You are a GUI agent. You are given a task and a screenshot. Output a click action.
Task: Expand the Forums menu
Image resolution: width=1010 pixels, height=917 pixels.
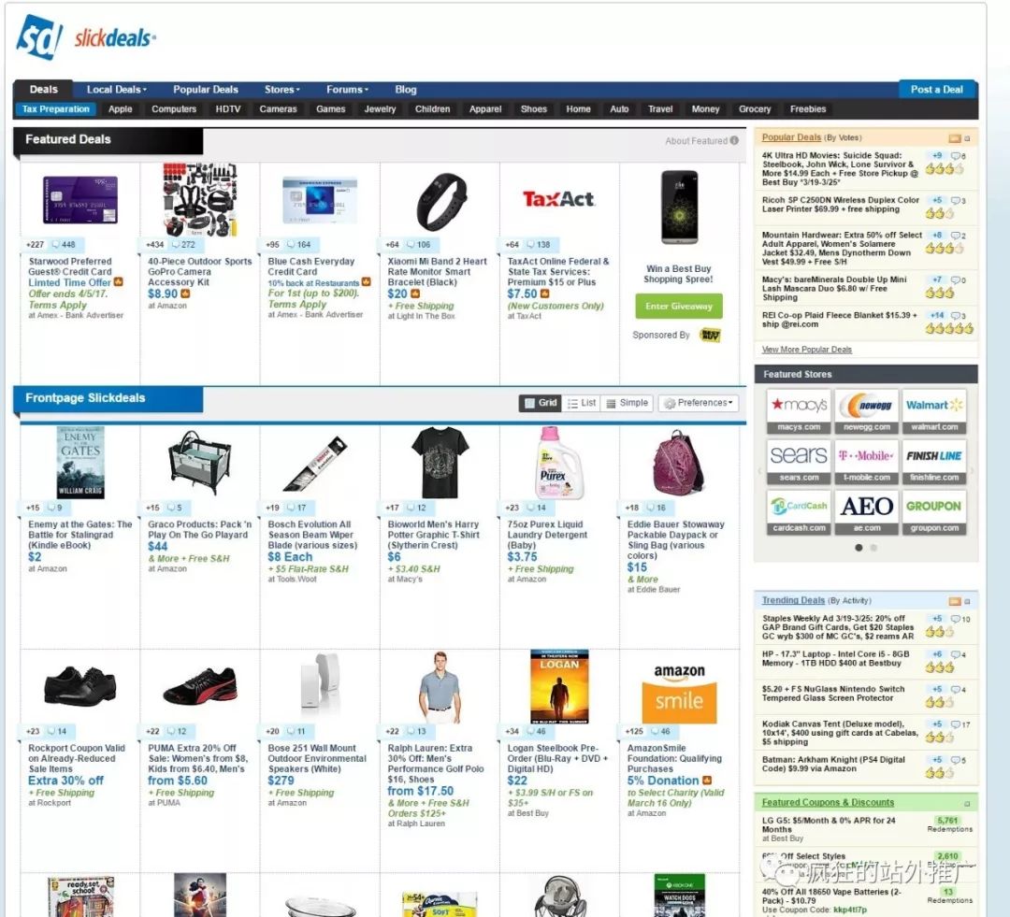(x=347, y=90)
